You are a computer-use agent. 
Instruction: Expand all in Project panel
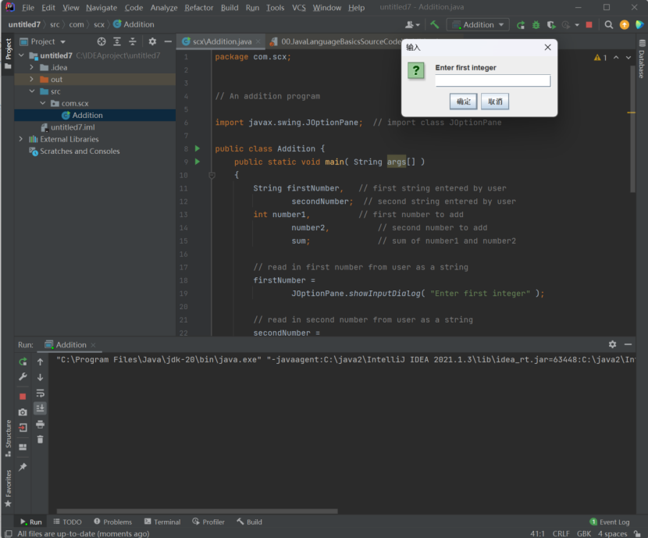tap(117, 41)
